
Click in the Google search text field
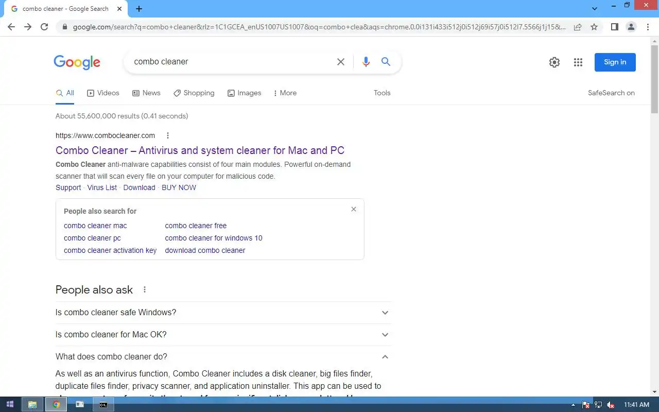pos(232,62)
